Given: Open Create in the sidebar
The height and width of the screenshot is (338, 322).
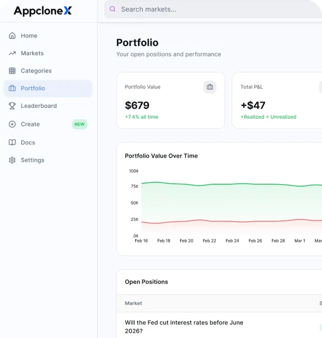Looking at the screenshot, I should 48,124.
